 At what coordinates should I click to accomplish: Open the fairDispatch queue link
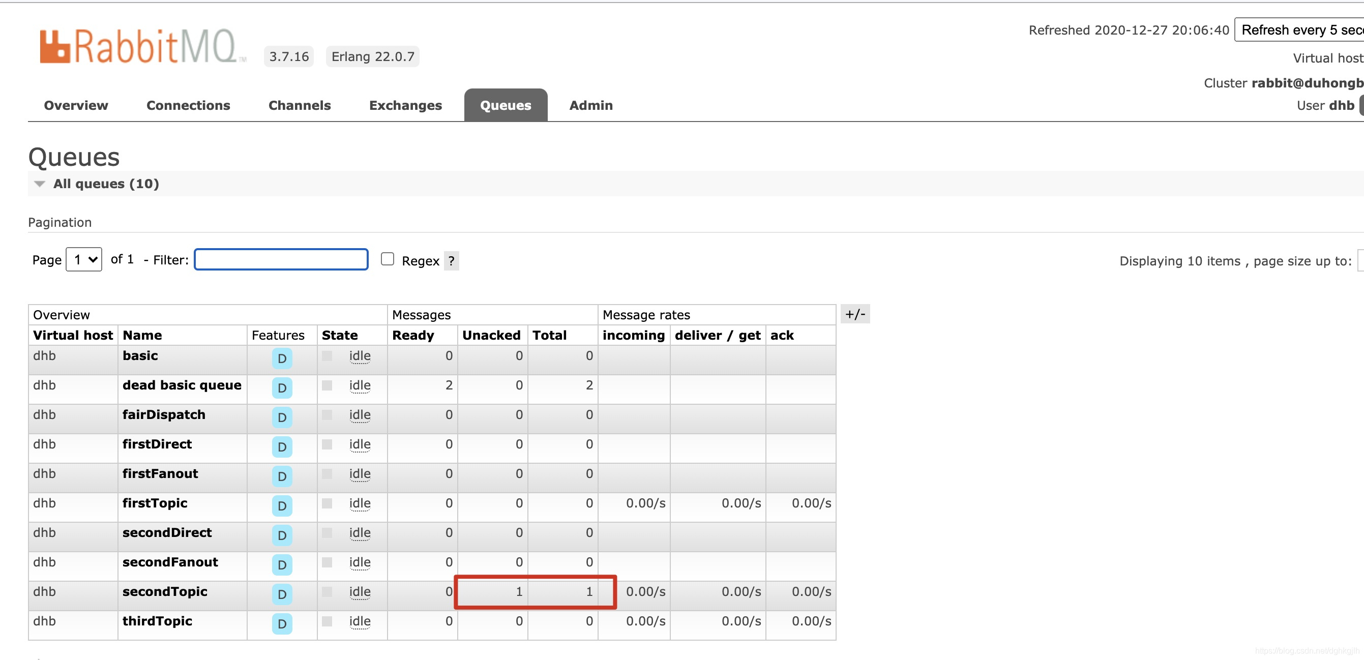tap(164, 415)
